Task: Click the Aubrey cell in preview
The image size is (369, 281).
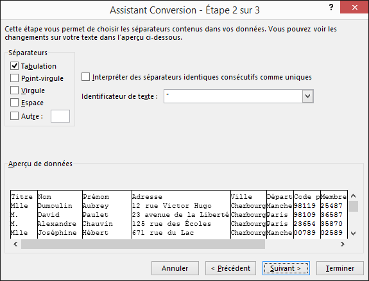Action: 96,206
